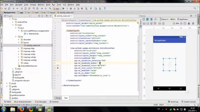Click the Make Project hammer icon
Screen dimensions: 200x112
tap(50, 9)
